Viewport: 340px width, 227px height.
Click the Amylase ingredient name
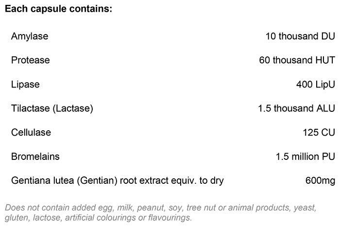click(30, 36)
